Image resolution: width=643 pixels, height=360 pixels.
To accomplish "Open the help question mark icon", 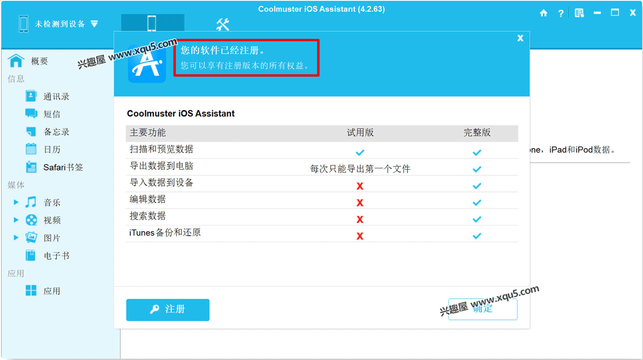I will click(x=561, y=13).
